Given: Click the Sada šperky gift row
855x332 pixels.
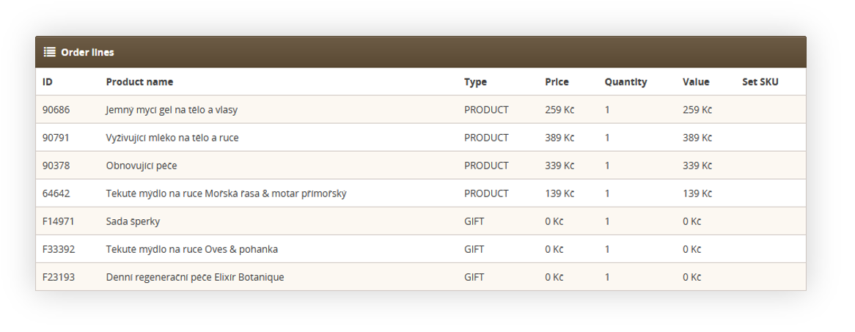Looking at the screenshot, I should (420, 221).
